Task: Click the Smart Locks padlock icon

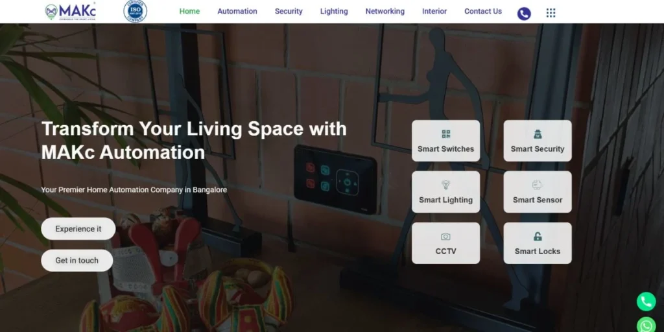Action: (x=538, y=236)
